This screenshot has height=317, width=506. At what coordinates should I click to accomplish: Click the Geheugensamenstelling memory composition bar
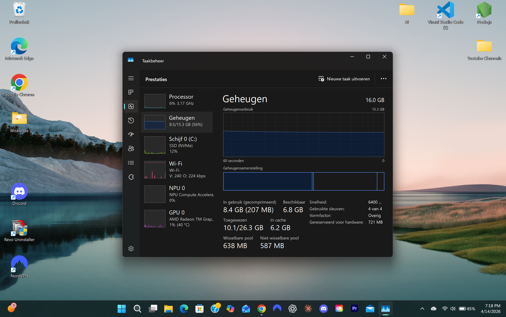click(x=303, y=181)
